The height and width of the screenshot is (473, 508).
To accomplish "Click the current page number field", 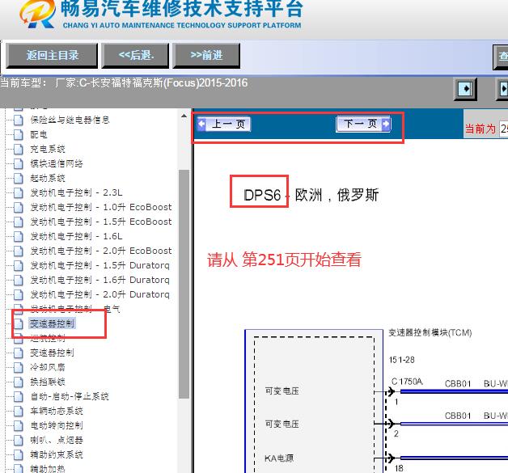I will tap(504, 129).
